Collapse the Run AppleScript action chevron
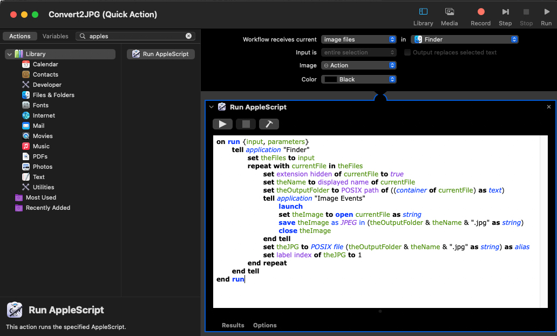 point(212,107)
